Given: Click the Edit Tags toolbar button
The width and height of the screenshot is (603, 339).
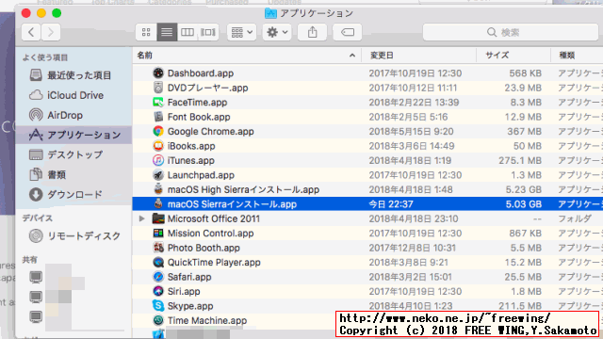Looking at the screenshot, I should click(x=348, y=32).
